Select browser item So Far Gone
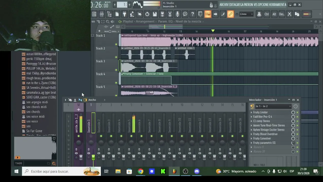323x182 pixels. [34, 131]
